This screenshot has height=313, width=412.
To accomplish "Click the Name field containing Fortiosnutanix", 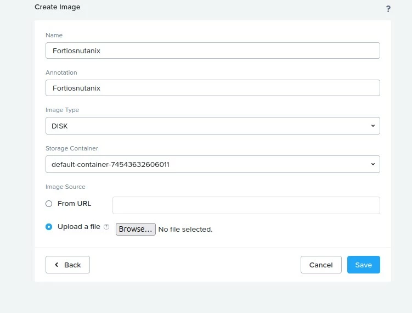I will coord(212,51).
